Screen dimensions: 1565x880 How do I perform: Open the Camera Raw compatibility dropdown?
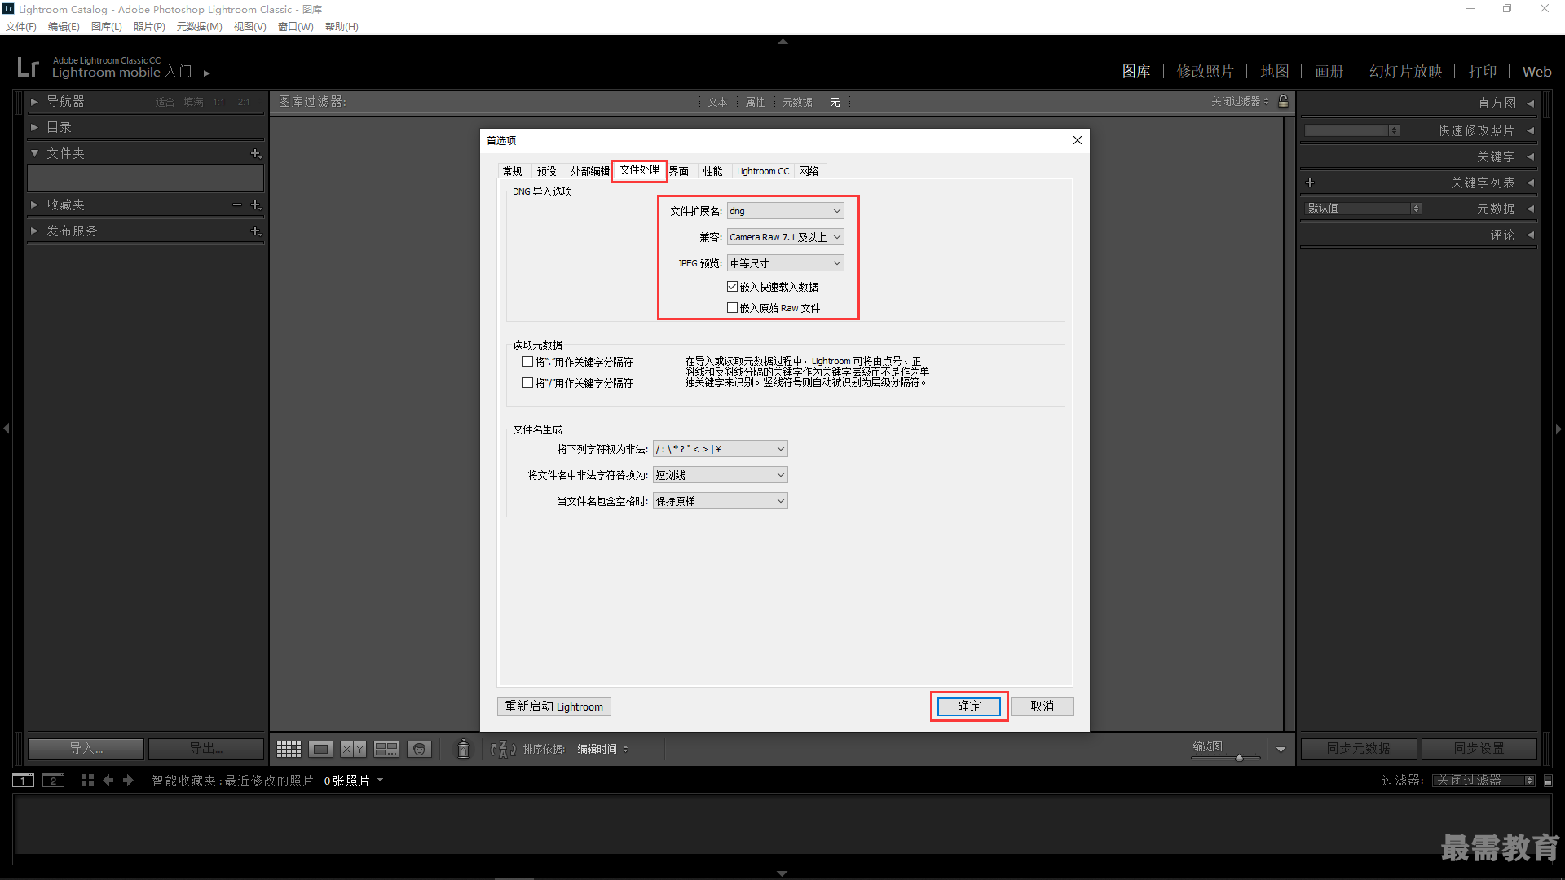click(x=785, y=237)
